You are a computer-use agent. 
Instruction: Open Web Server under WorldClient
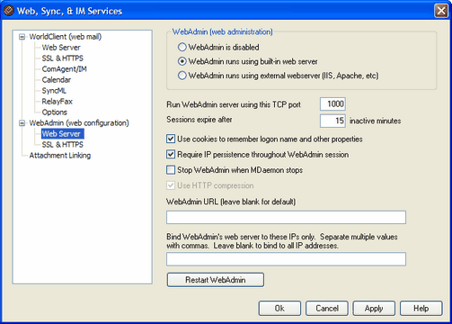point(61,48)
